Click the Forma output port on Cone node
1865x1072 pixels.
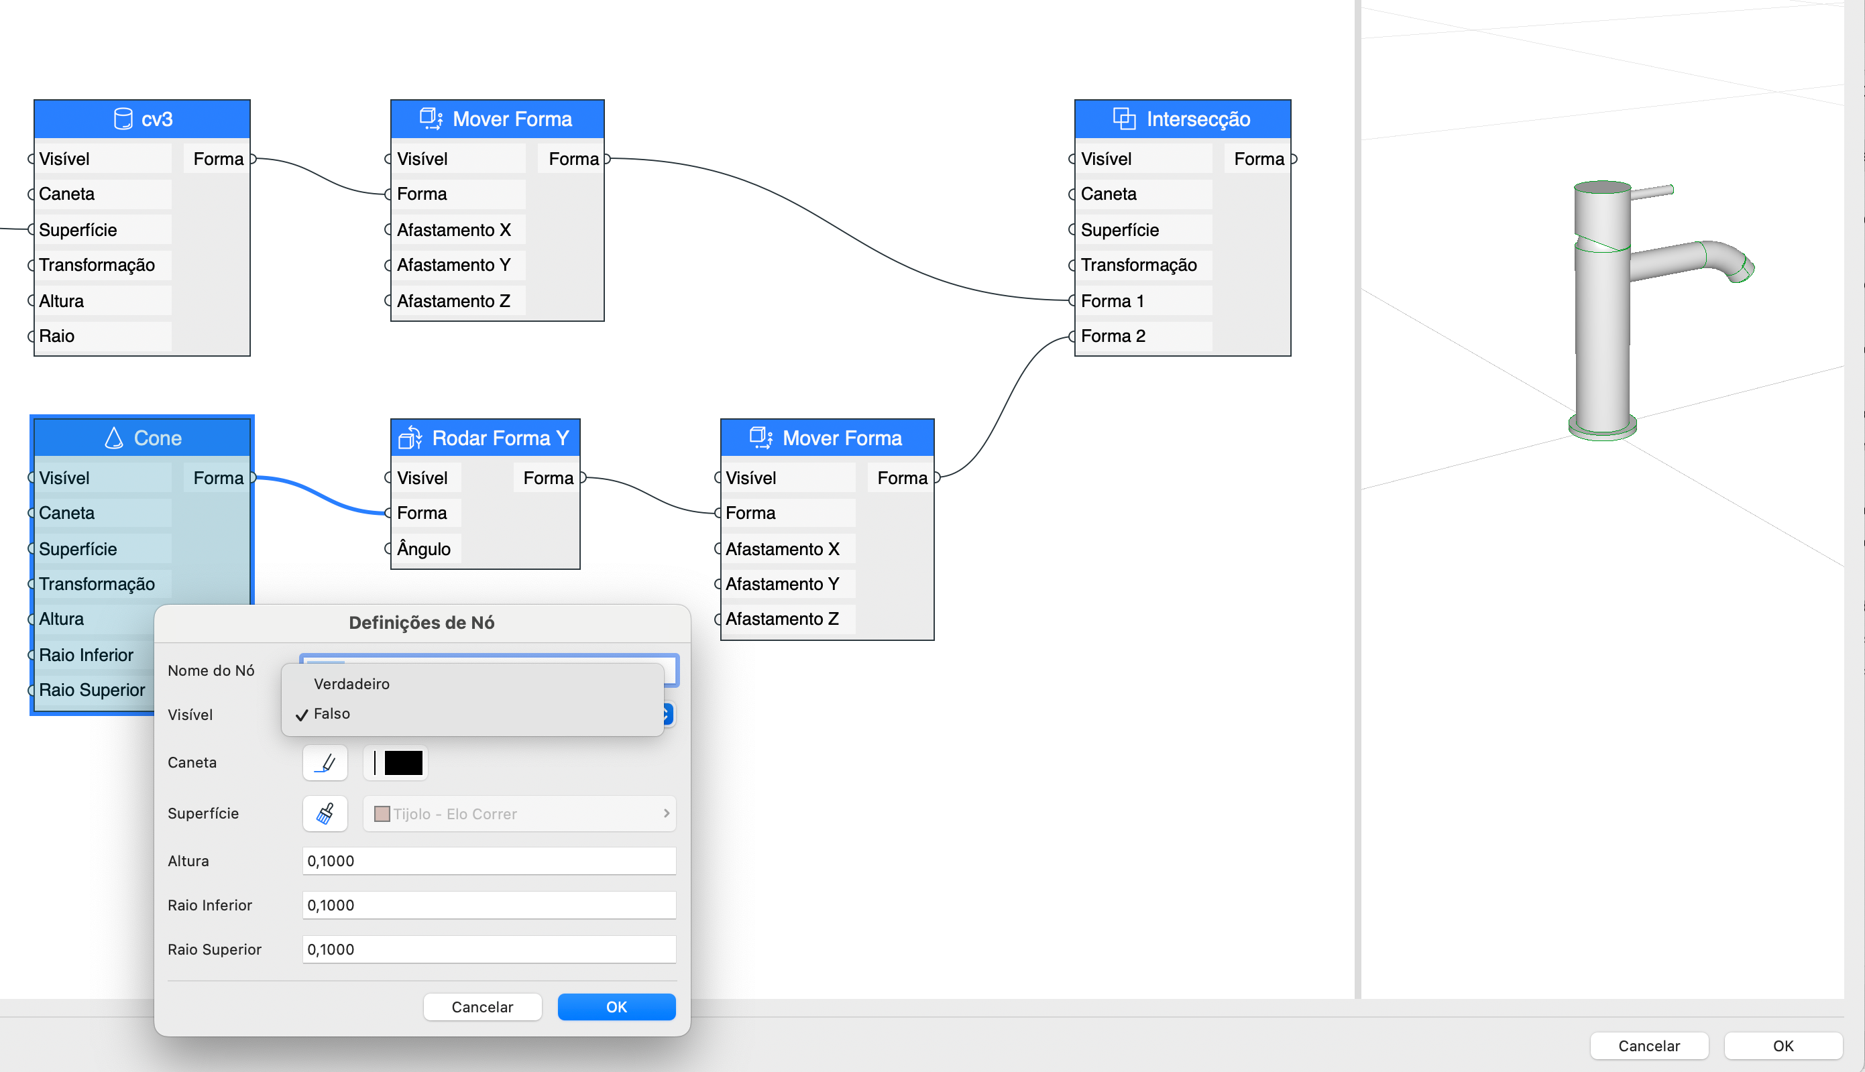click(x=253, y=478)
